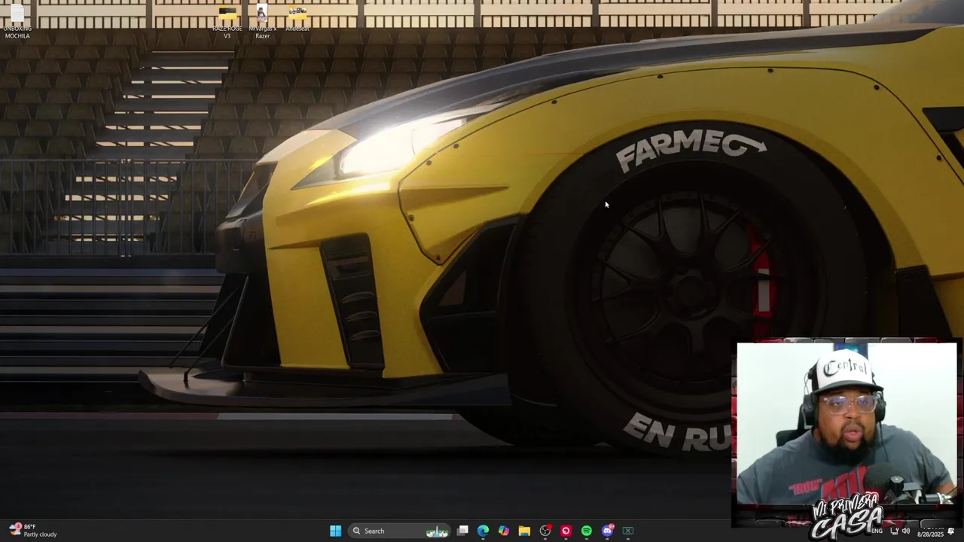Open the network status tray icon
This screenshot has height=542, width=964.
pyautogui.click(x=894, y=531)
